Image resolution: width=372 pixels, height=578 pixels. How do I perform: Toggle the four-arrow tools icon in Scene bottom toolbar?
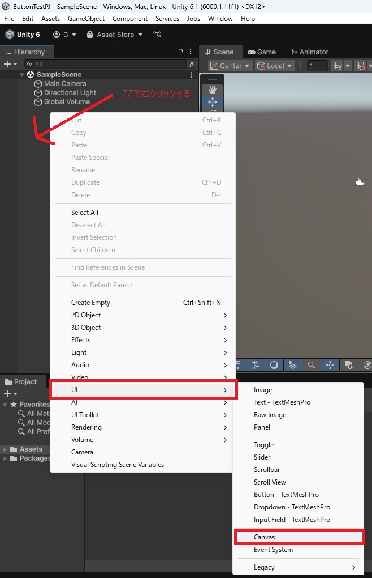coord(330,365)
